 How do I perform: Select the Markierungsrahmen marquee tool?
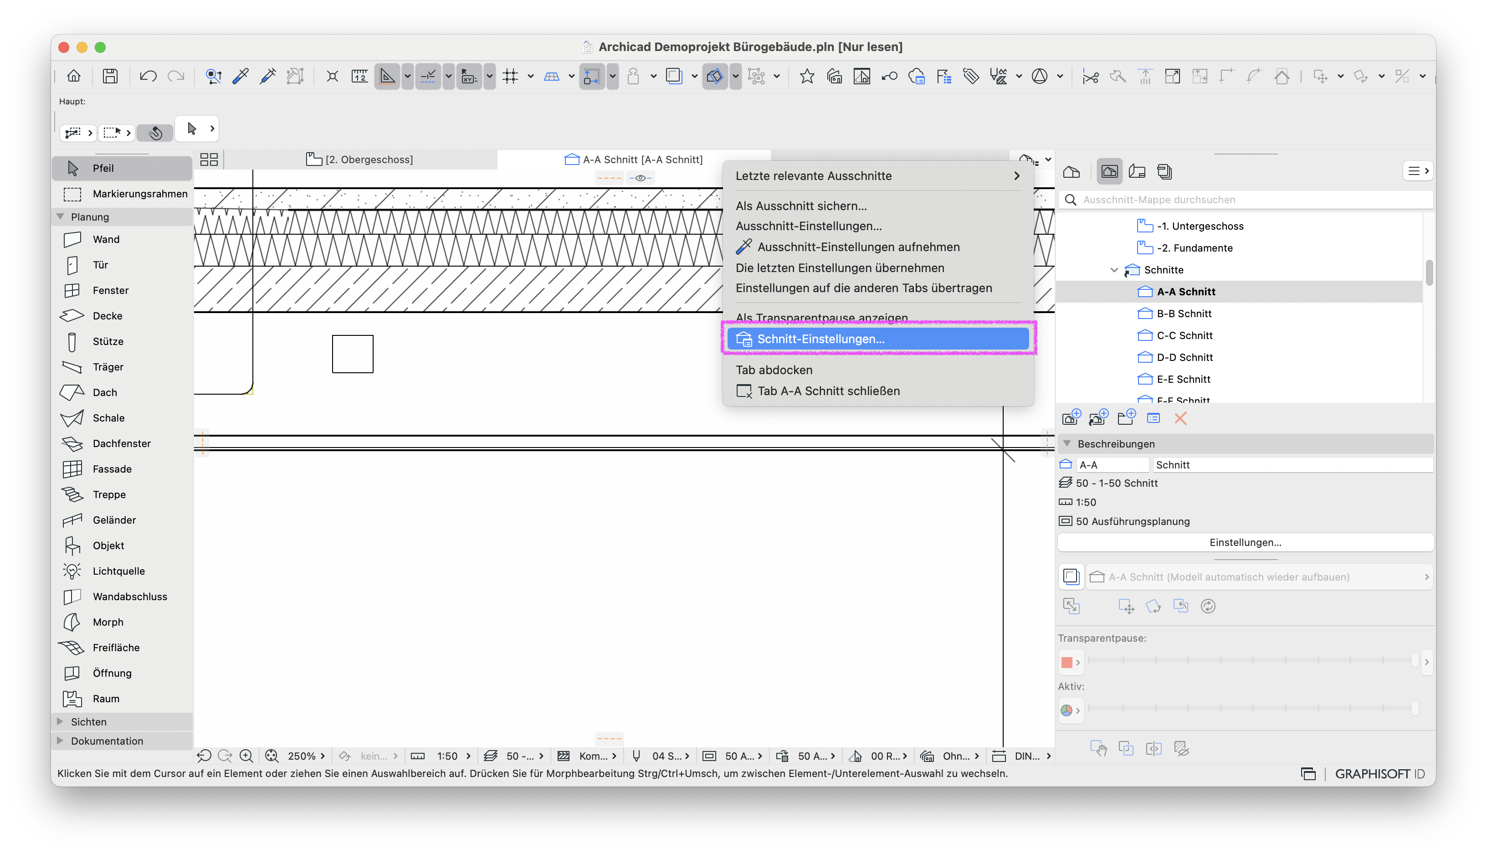pos(122,194)
